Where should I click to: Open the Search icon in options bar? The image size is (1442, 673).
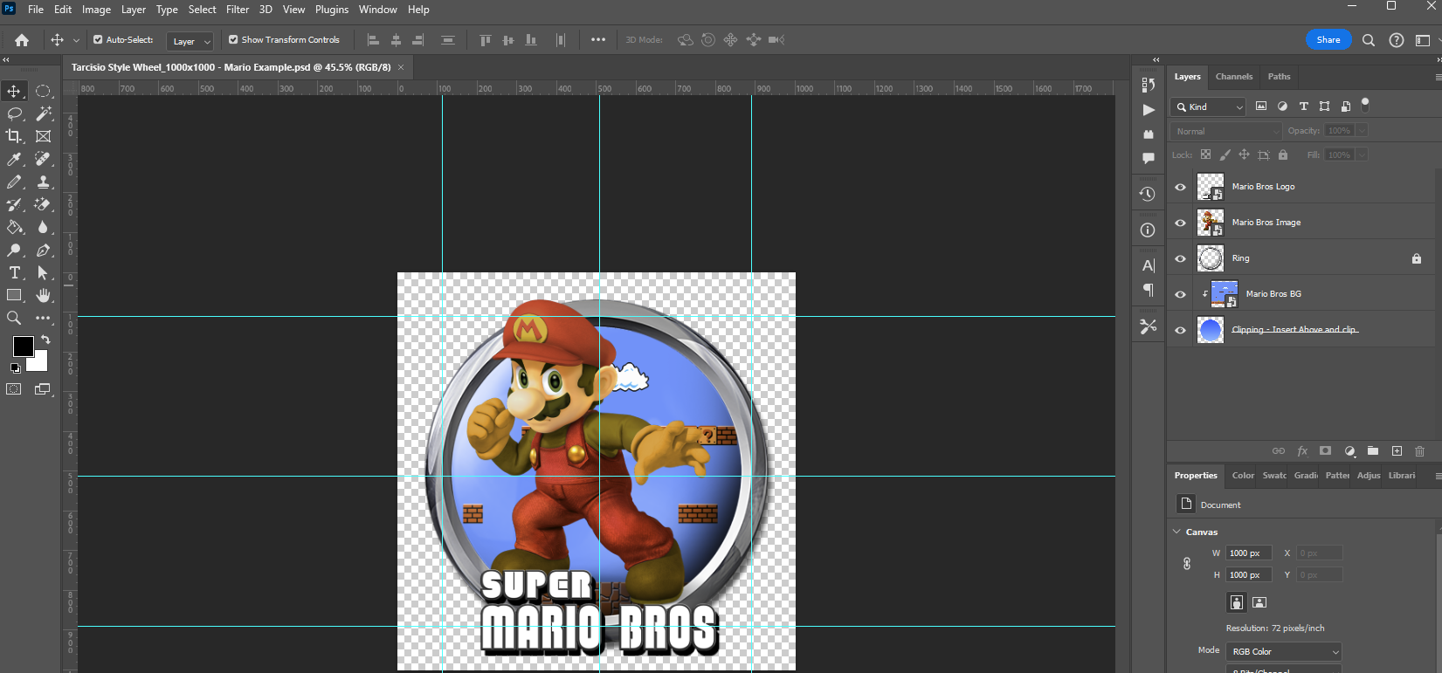pyautogui.click(x=1369, y=40)
